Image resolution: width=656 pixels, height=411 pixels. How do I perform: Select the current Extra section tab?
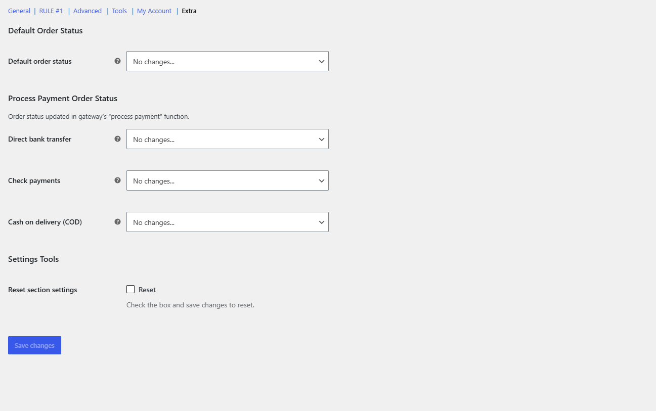(189, 11)
